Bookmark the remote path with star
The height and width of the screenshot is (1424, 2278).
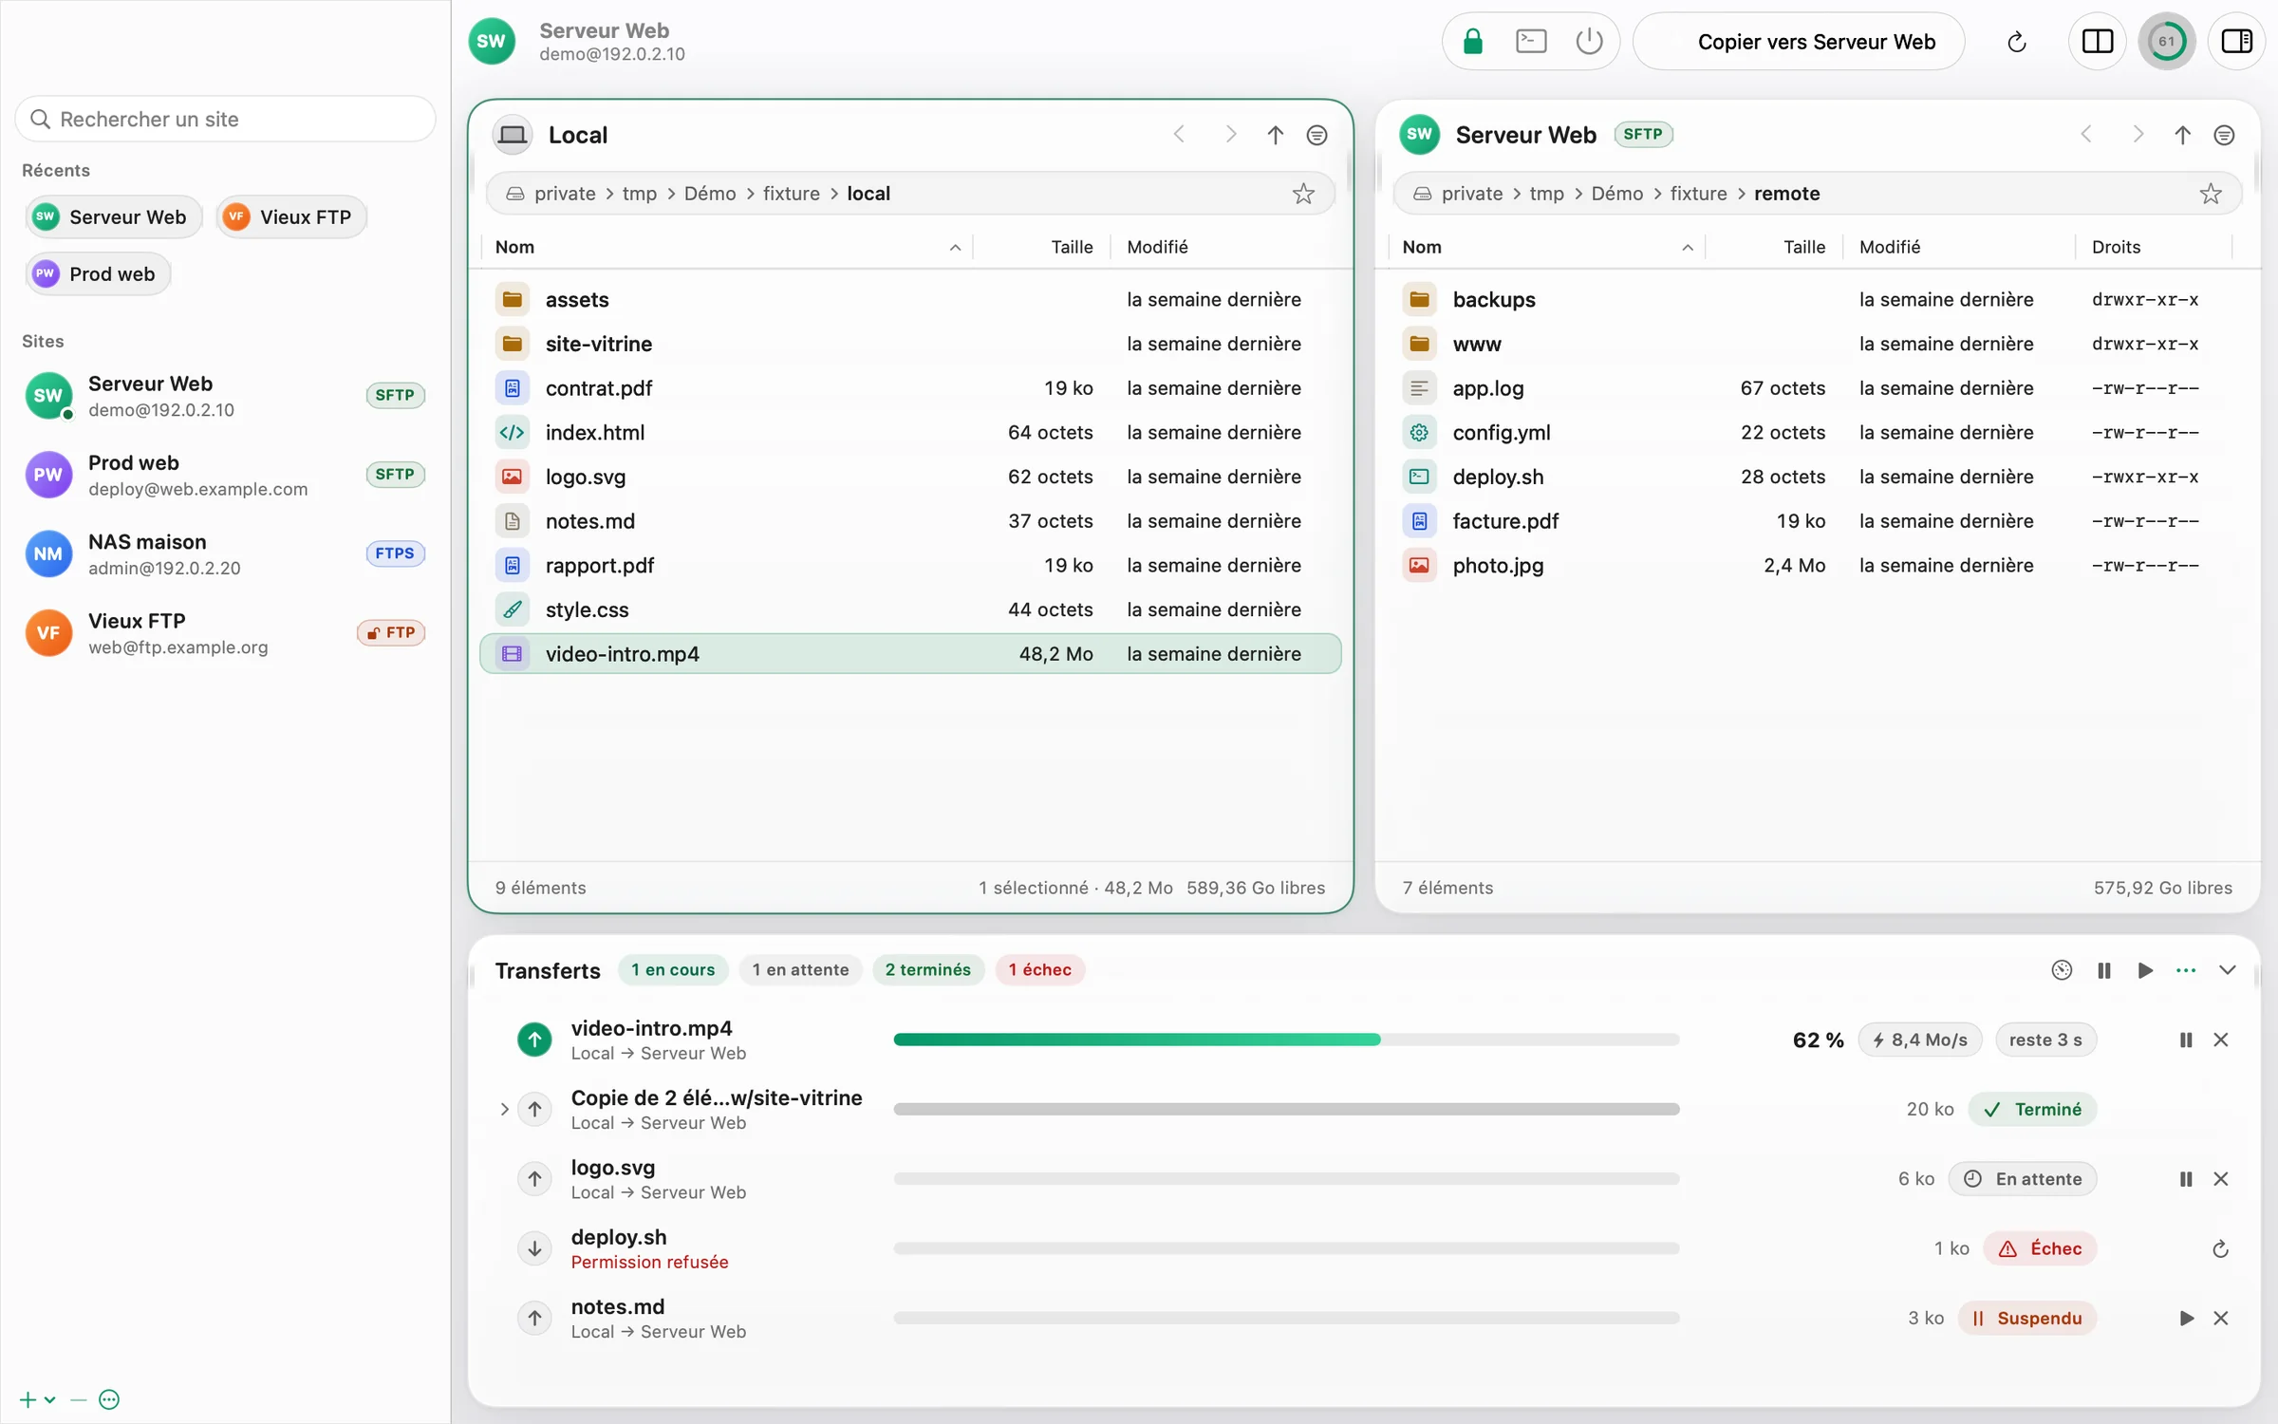coord(2211,194)
